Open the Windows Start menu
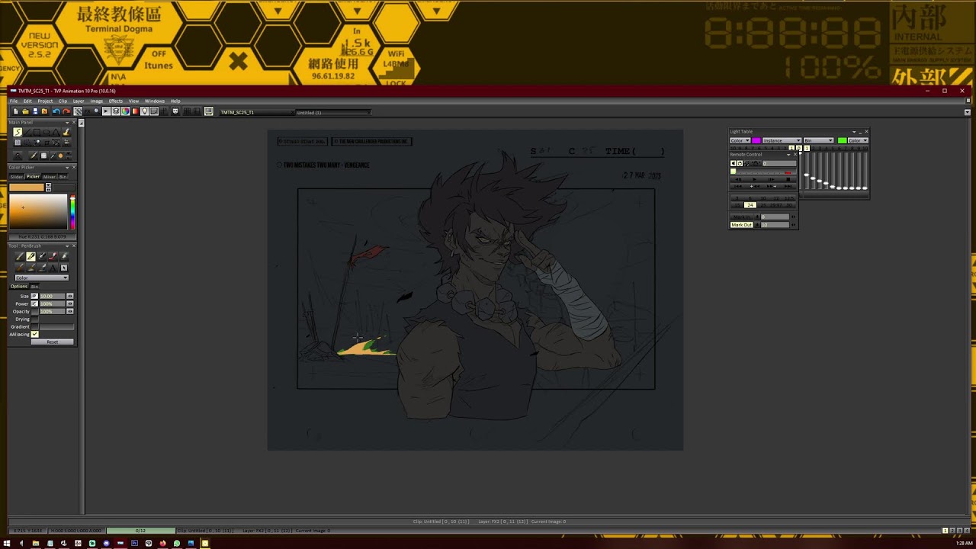976x549 pixels. [x=7, y=543]
